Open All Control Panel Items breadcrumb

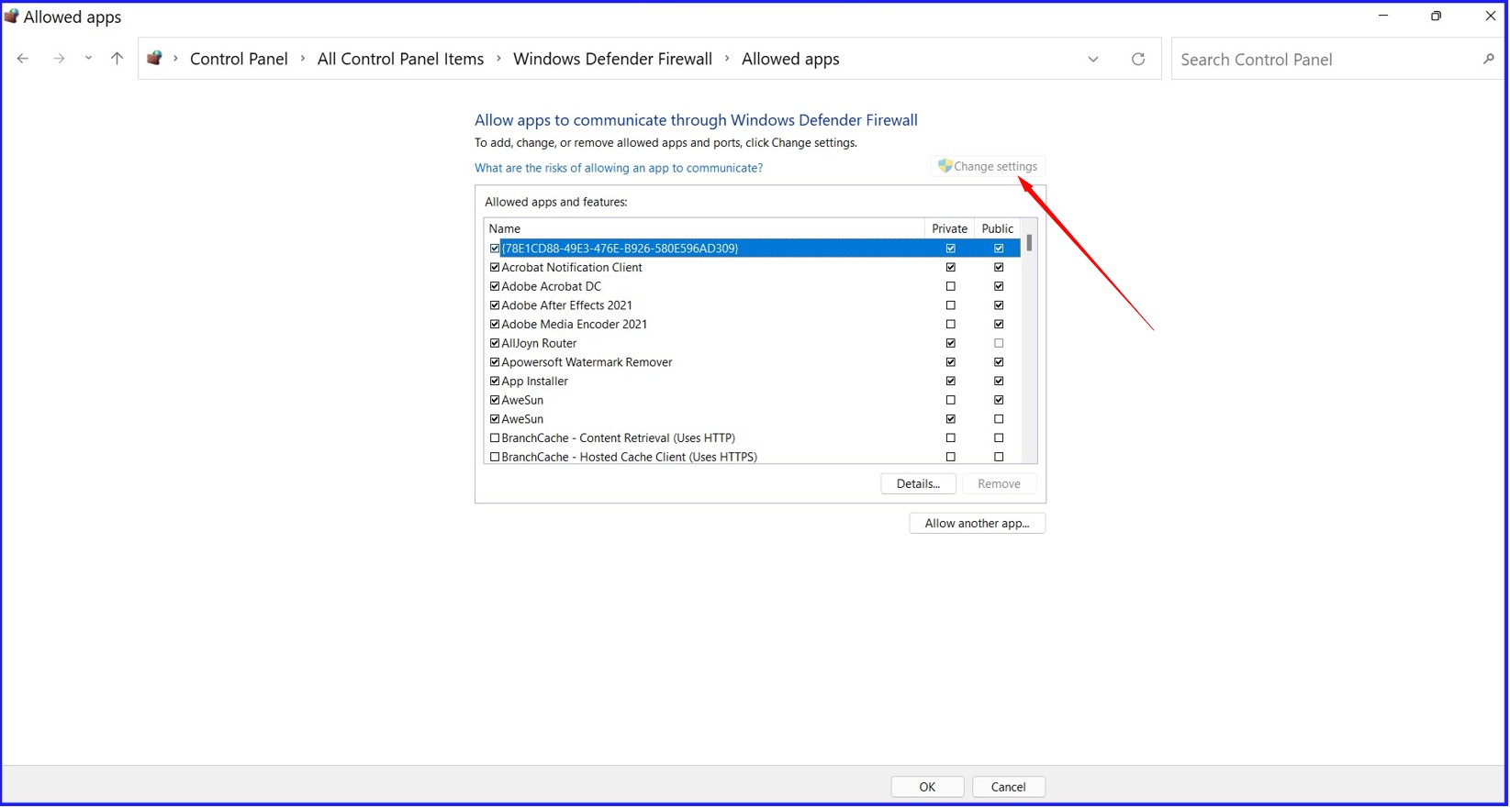coord(400,59)
